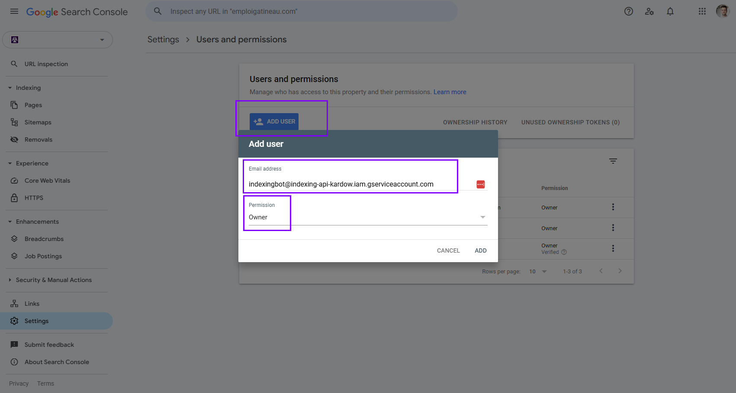This screenshot has height=393, width=736.
Task: Open the three-dot menu on the first owner row
Action: [x=613, y=207]
